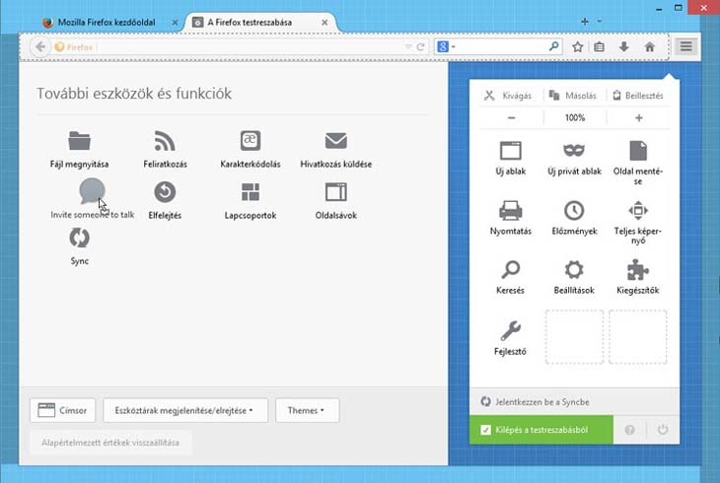Click the Új privát ablak mask icon
This screenshot has height=483, width=720.
pos(573,151)
